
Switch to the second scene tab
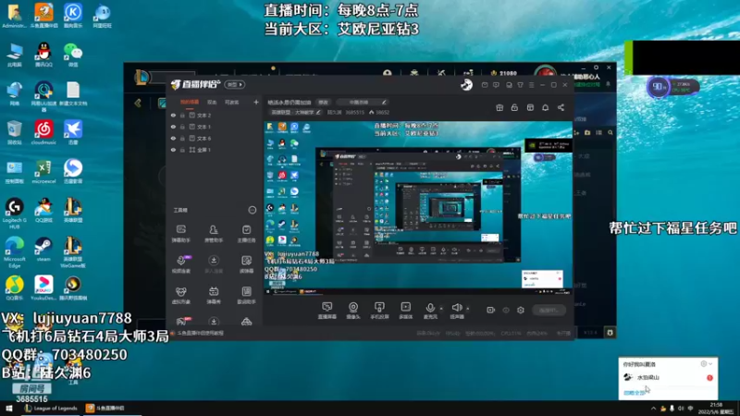[x=212, y=103]
